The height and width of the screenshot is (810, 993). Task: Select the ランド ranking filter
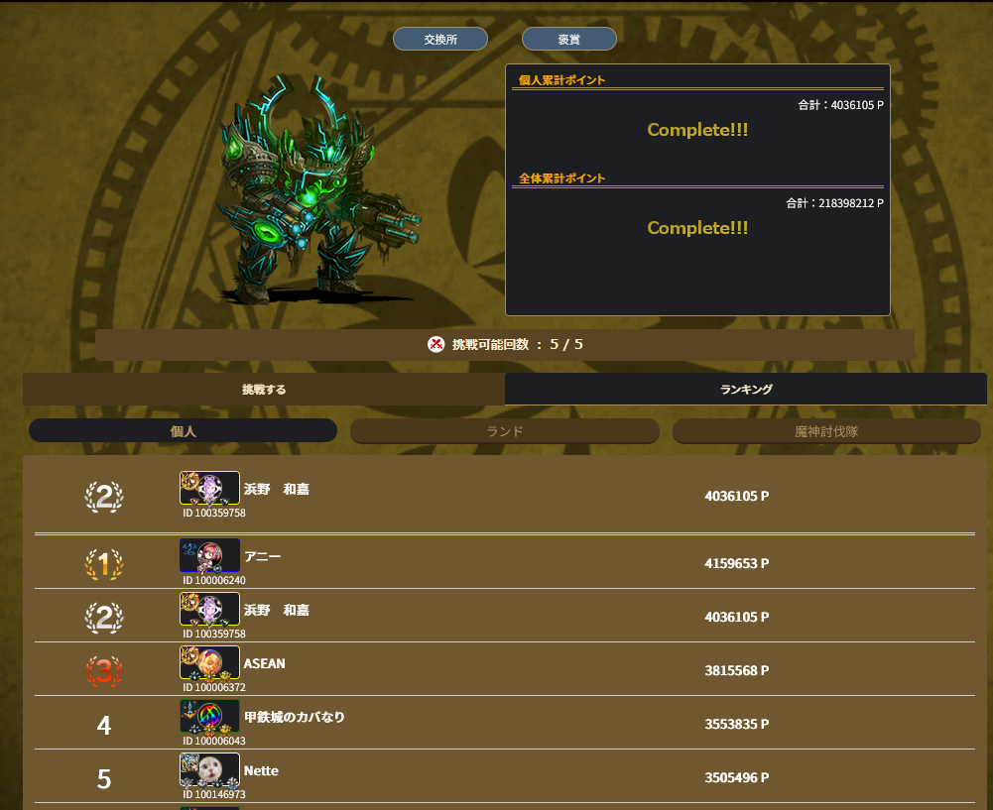(504, 431)
